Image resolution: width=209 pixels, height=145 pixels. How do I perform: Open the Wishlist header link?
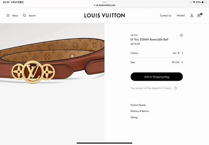click(x=181, y=16)
